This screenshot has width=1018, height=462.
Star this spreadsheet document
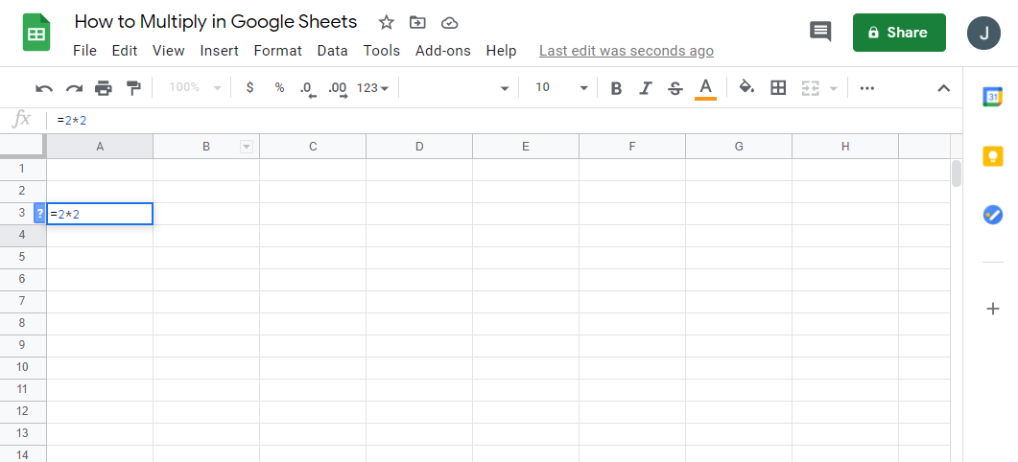tap(386, 22)
